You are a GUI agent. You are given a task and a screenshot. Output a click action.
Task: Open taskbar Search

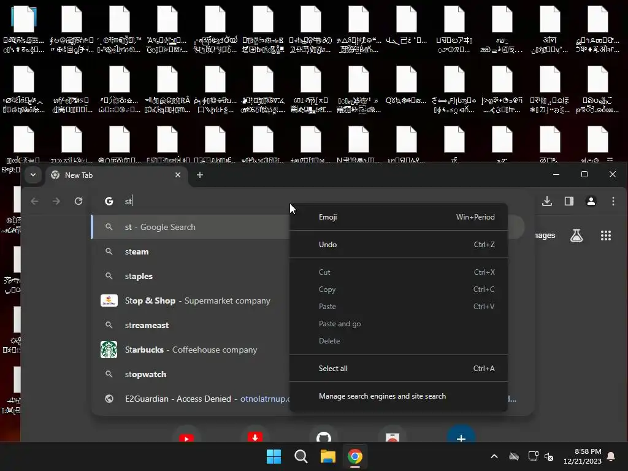[x=301, y=456]
